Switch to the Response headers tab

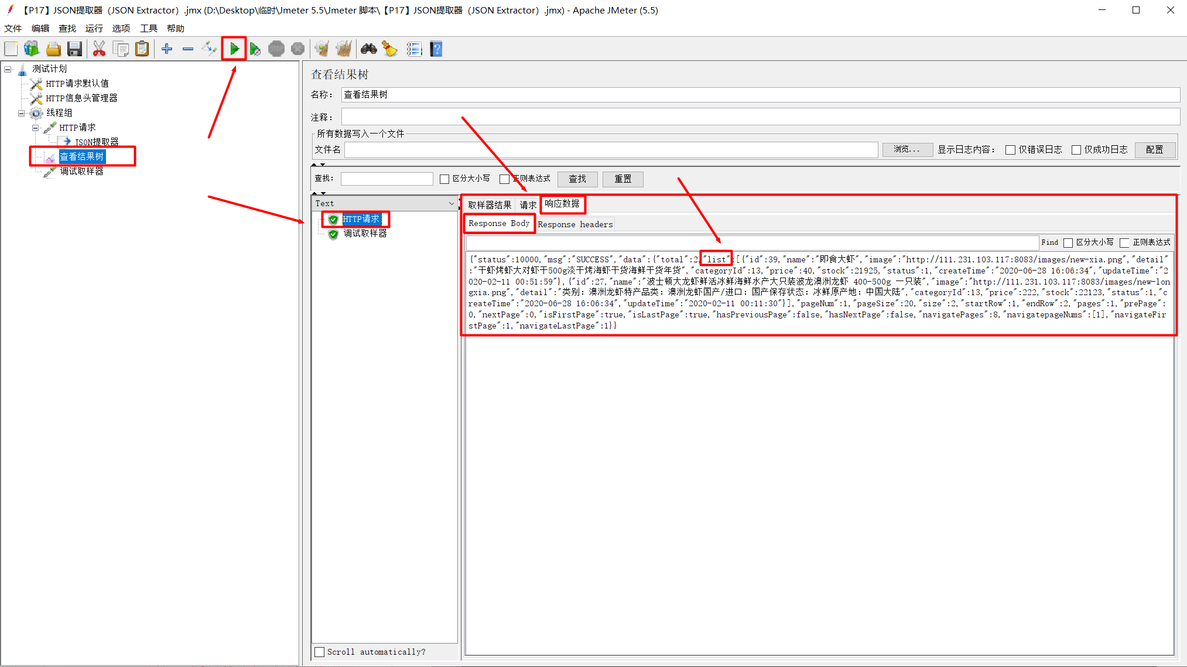coord(575,225)
